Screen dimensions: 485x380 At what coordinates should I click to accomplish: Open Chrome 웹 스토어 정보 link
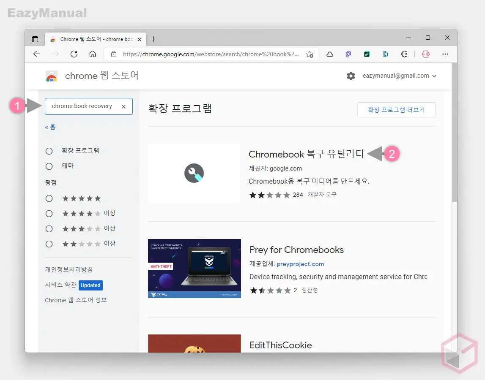pyautogui.click(x=76, y=300)
